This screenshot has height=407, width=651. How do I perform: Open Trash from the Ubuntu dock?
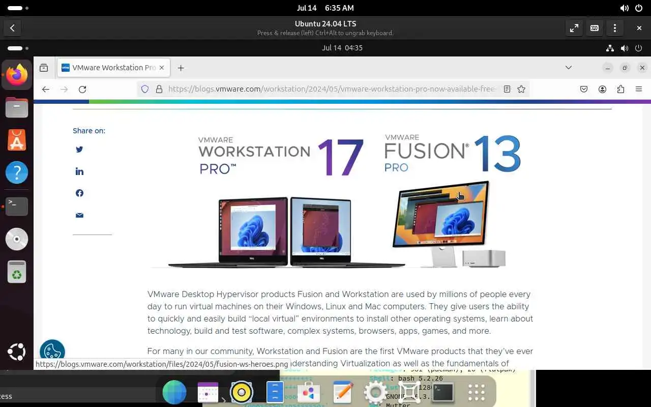point(17,272)
